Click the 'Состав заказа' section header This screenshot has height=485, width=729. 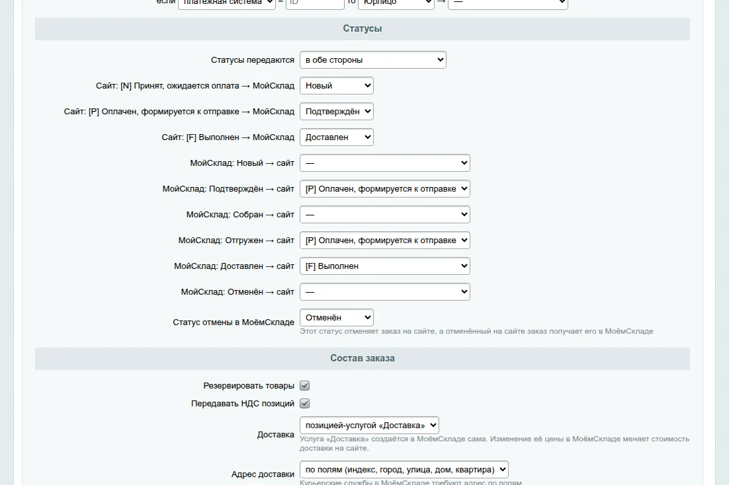(362, 358)
